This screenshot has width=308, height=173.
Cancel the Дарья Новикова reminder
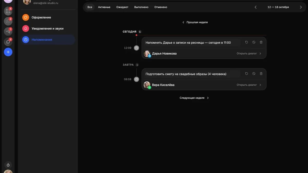point(254,42)
